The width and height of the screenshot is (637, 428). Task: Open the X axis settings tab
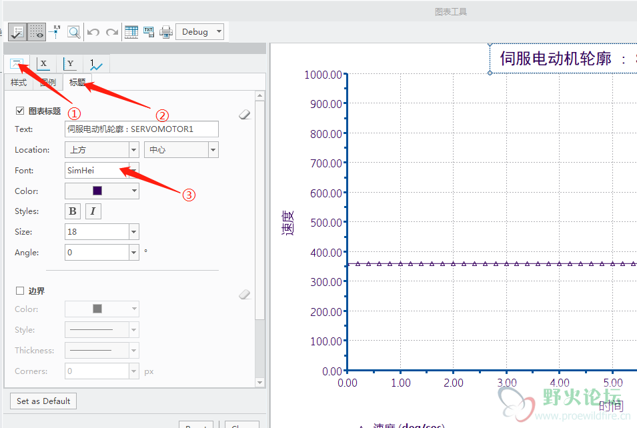(x=43, y=64)
